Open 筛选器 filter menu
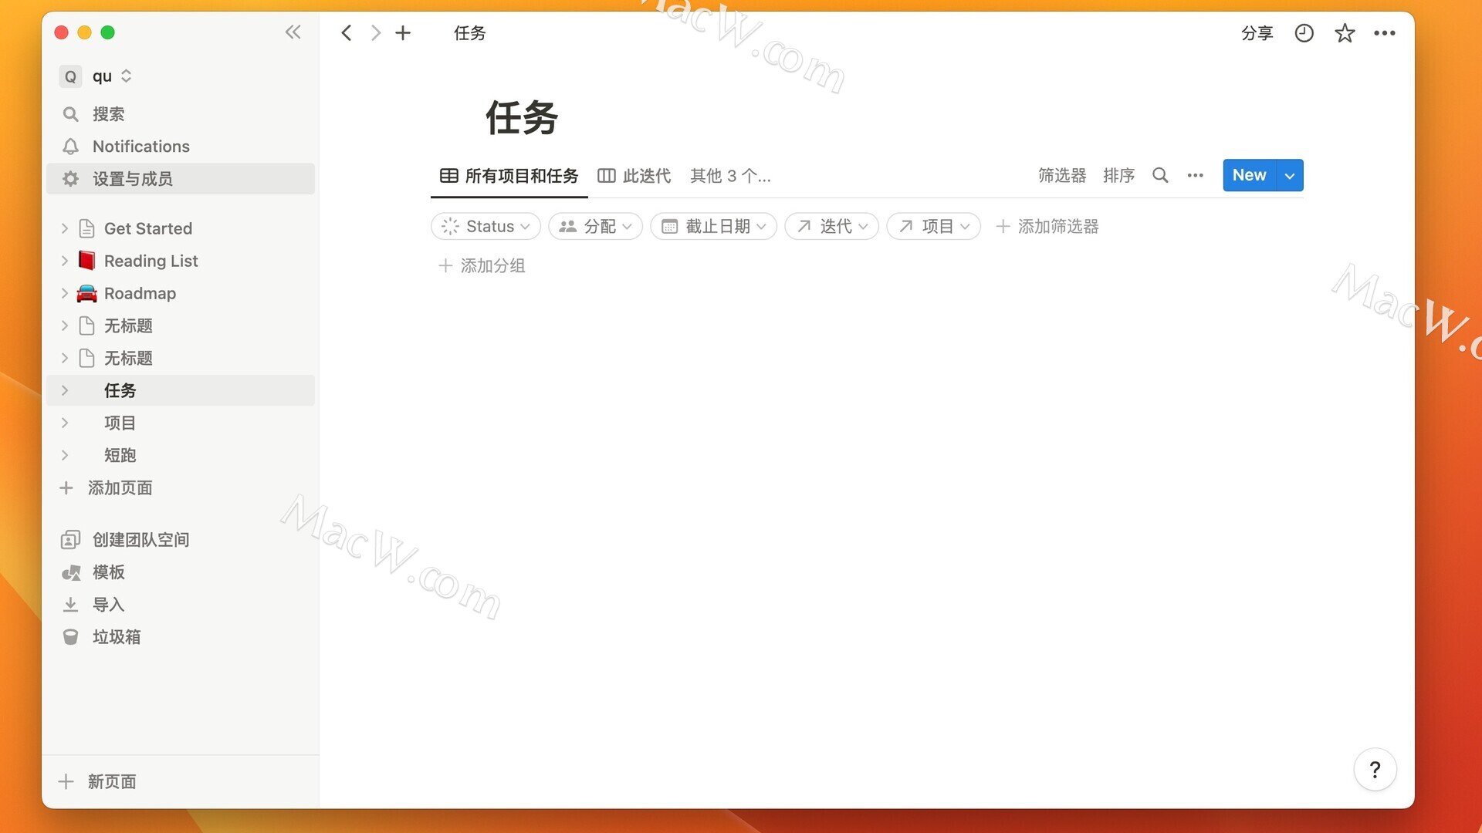The height and width of the screenshot is (833, 1482). [x=1062, y=176]
